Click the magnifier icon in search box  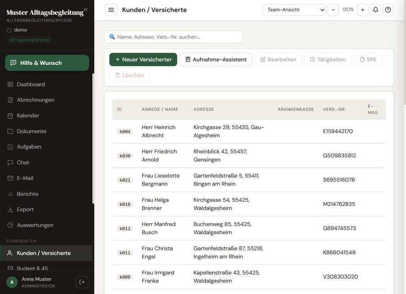click(x=112, y=37)
